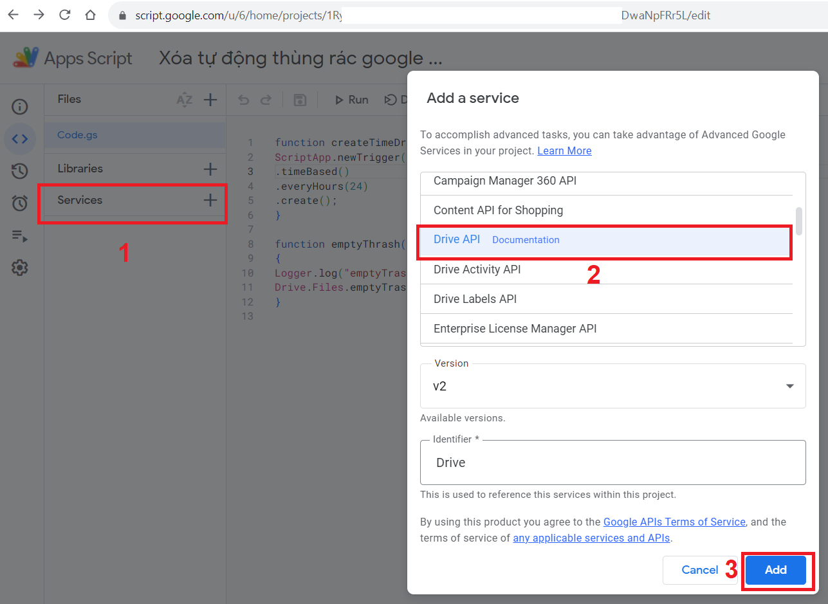Viewport: 828px width, 604px height.
Task: Add a file with Files plus icon
Action: (x=210, y=100)
